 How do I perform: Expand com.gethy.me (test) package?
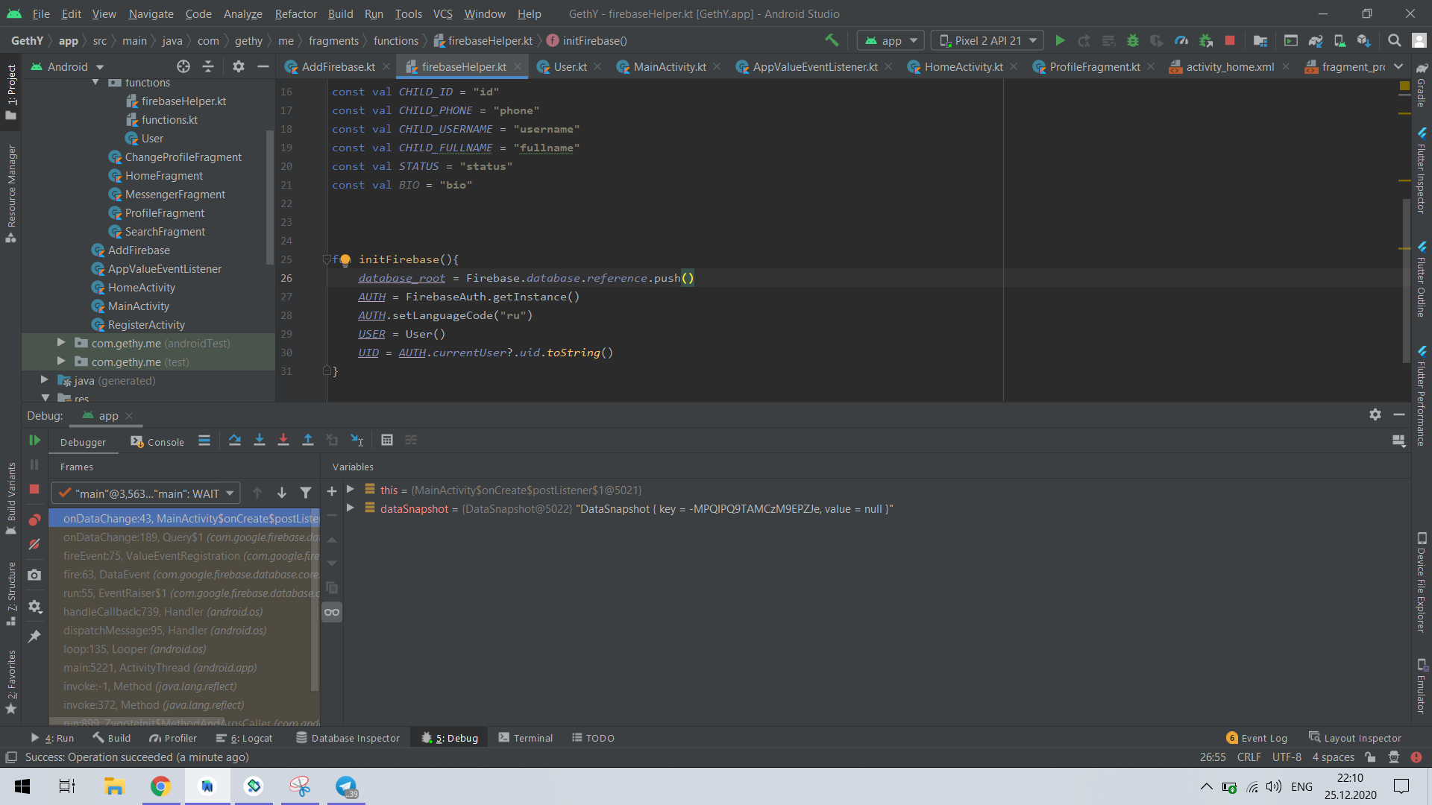tap(61, 362)
